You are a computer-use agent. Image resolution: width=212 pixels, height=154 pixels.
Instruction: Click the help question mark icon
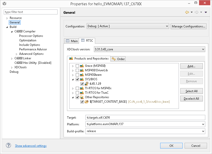8,146
